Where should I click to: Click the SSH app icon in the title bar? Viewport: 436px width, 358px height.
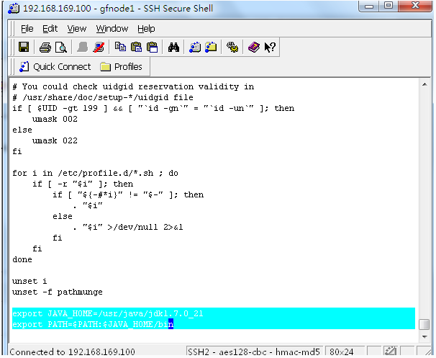click(x=14, y=8)
